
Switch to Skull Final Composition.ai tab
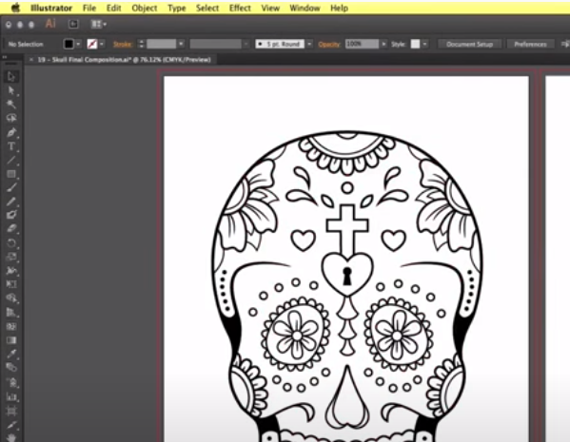pyautogui.click(x=124, y=60)
